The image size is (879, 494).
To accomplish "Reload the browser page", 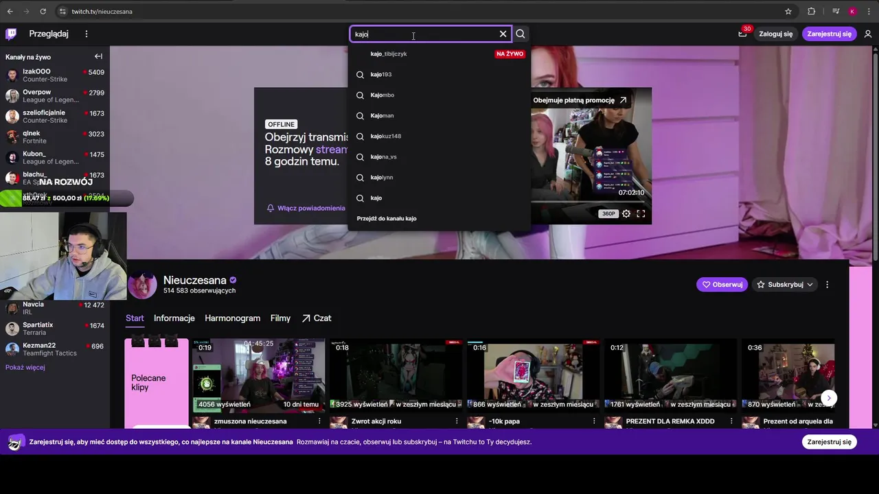I will [43, 11].
